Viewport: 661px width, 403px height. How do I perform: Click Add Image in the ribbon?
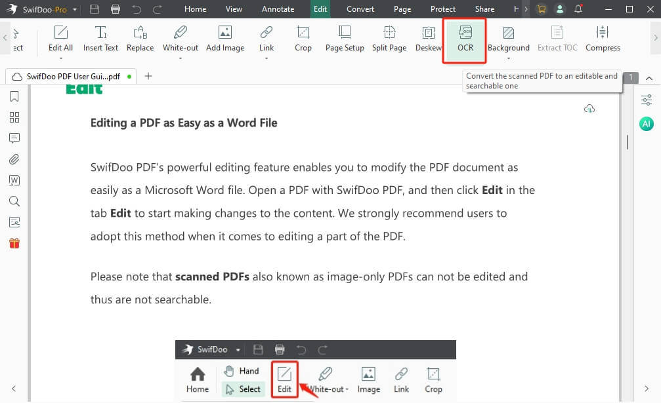tap(225, 38)
